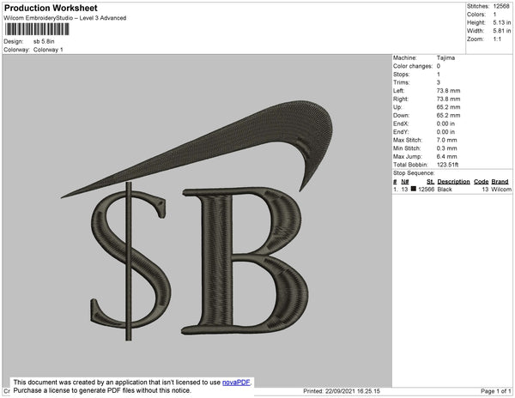Click the black color swatch for stop 1
The height and width of the screenshot is (398, 515).
point(414,189)
